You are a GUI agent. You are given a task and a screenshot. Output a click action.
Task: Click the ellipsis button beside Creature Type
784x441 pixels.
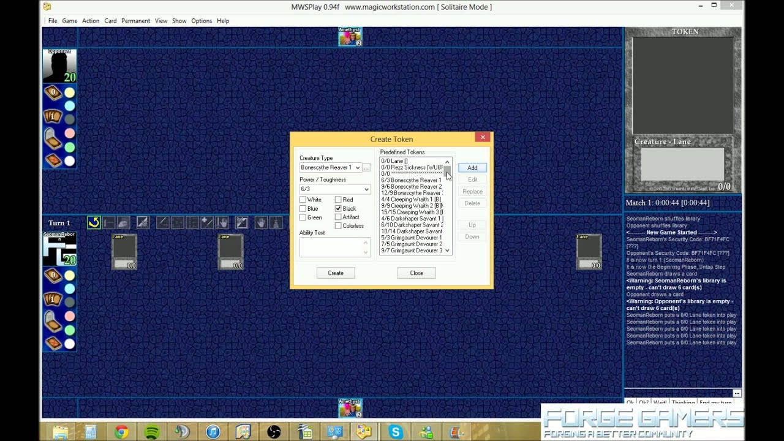click(366, 168)
